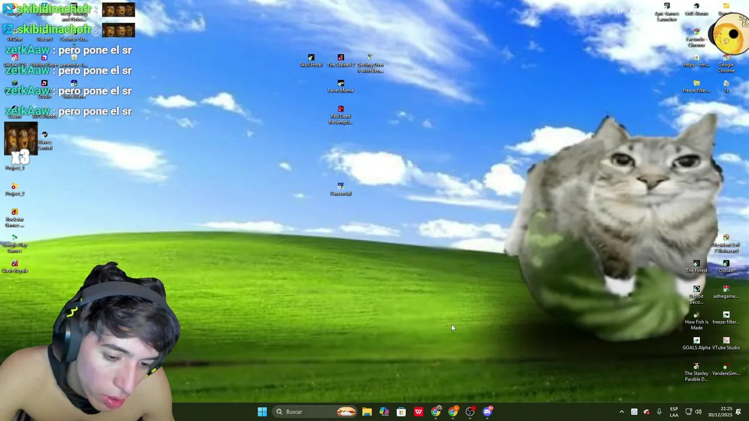Launch How Fish Is Made shortcut
The width and height of the screenshot is (749, 421).
[696, 321]
